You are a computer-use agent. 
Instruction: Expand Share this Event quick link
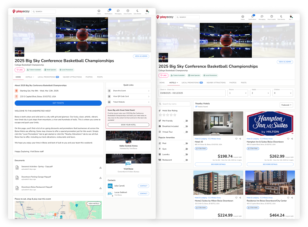tap(128, 91)
